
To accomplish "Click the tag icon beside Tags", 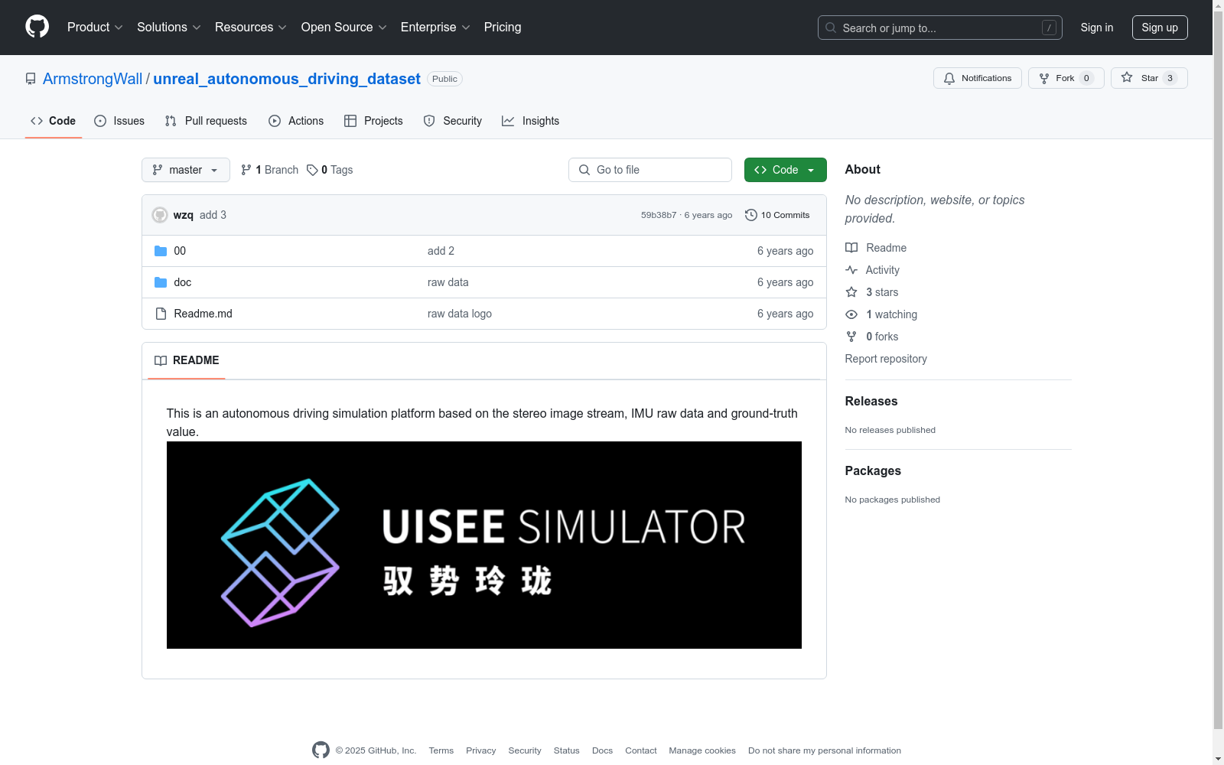I will click(x=312, y=170).
